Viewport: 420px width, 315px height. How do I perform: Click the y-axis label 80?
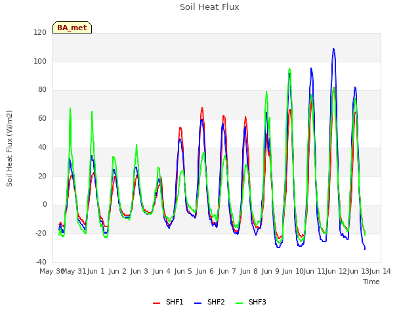coord(42,90)
